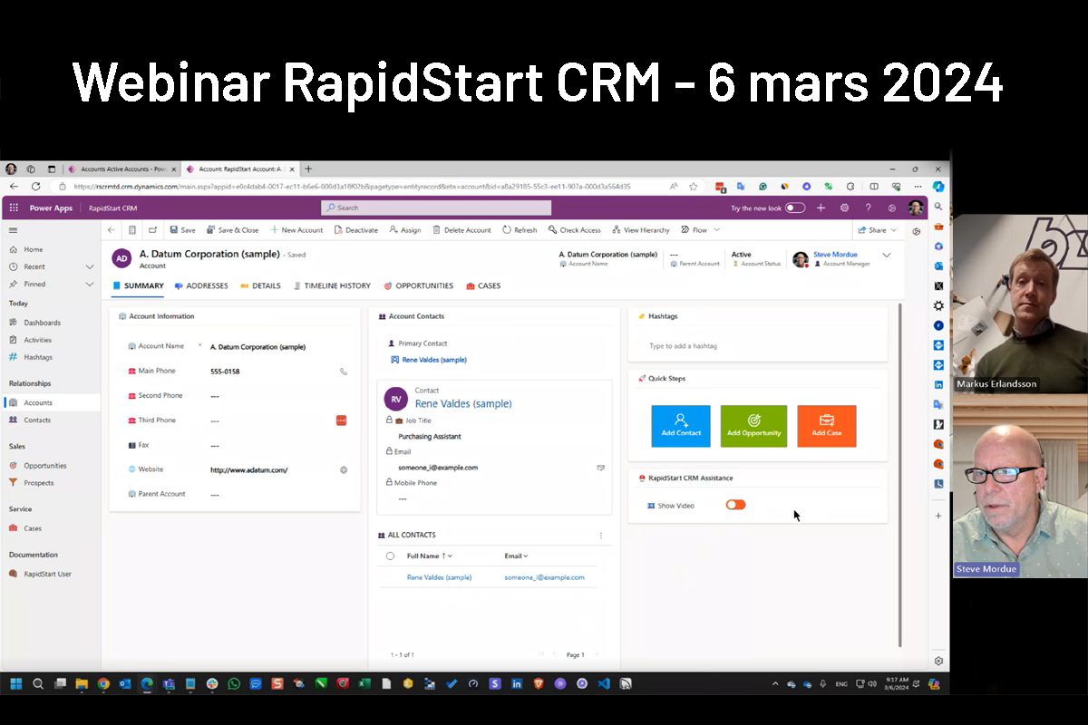
Task: Click the email icon next to someone_i@example.com
Action: 600,468
